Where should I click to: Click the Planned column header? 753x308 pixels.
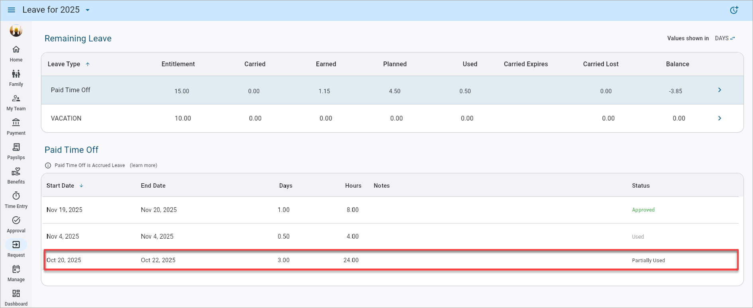[x=395, y=64]
